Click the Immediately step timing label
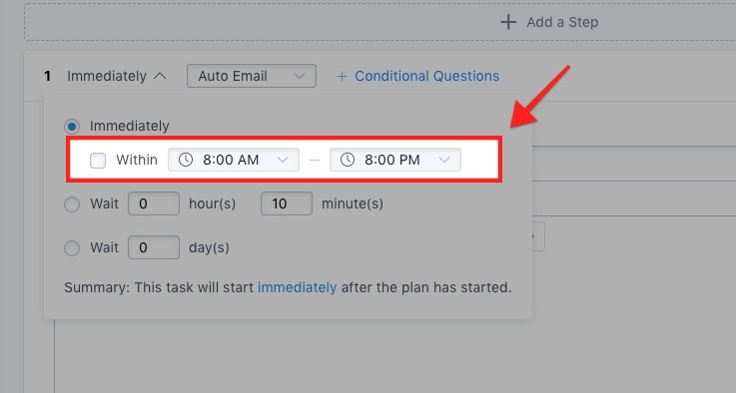This screenshot has width=736, height=393. point(107,76)
